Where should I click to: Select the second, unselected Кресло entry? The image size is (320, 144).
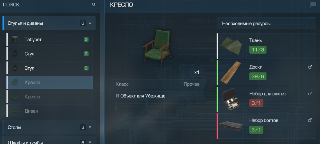coord(50,97)
